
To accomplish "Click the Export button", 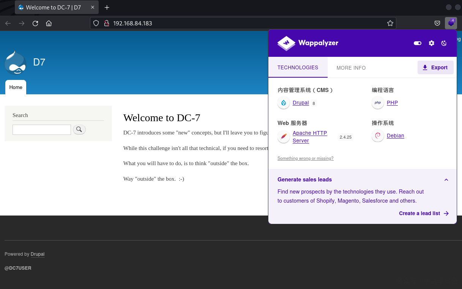I will click(435, 67).
